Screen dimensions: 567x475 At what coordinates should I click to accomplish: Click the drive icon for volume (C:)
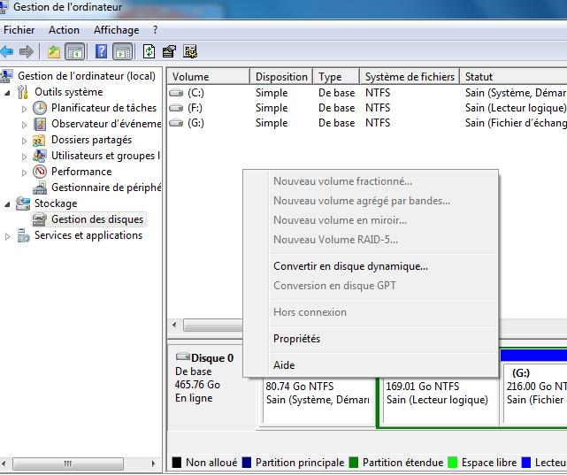pyautogui.click(x=176, y=93)
